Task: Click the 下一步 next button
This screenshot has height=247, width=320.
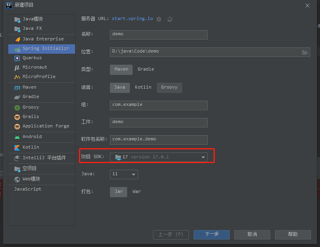Action: 212,235
